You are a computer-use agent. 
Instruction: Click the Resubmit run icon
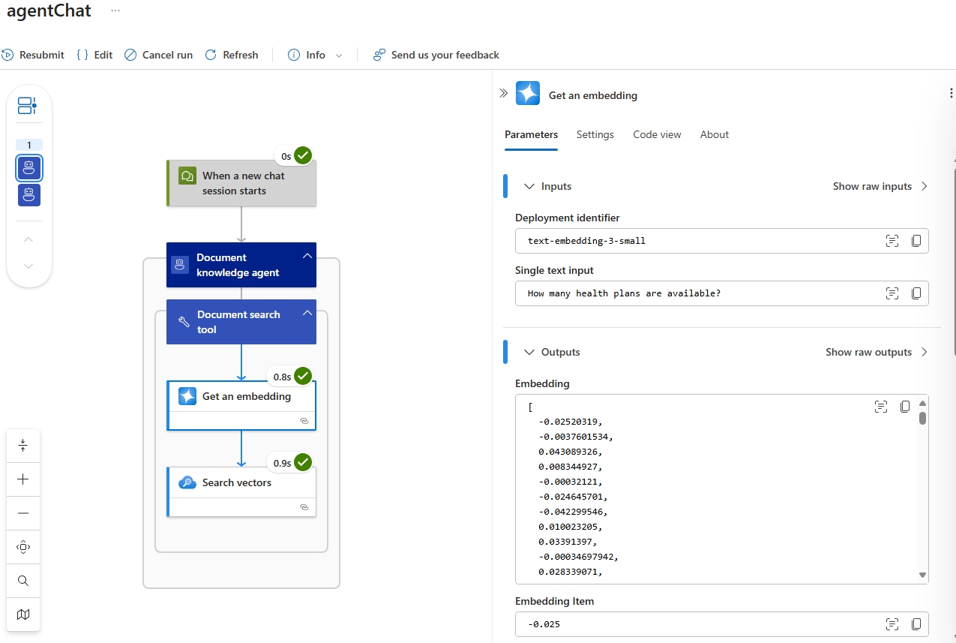coord(8,55)
